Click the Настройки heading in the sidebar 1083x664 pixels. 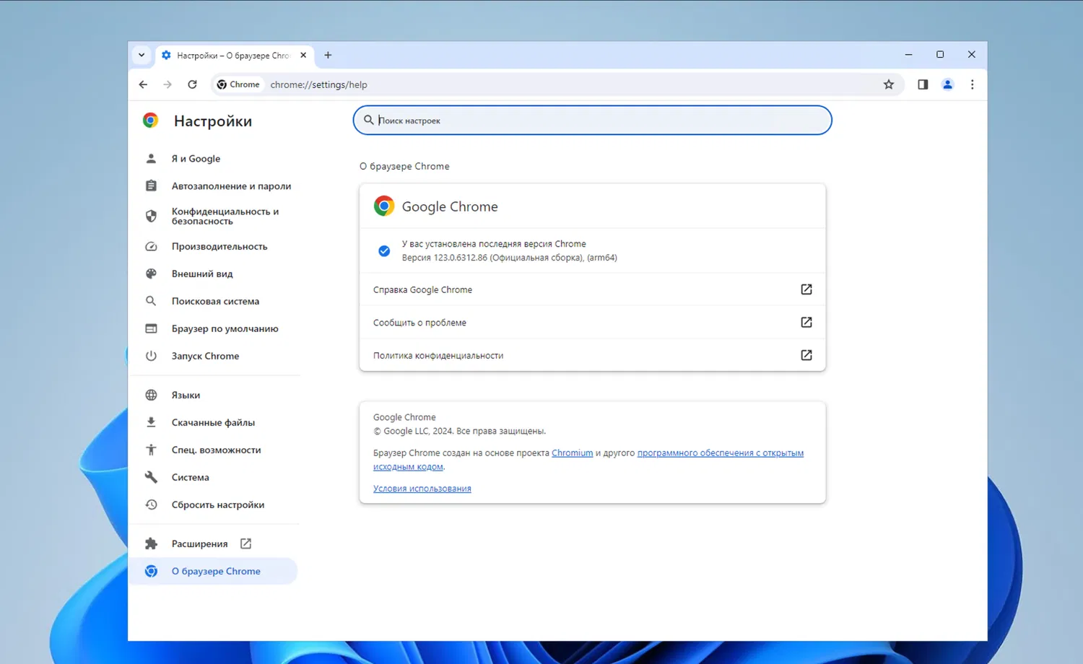pos(213,121)
